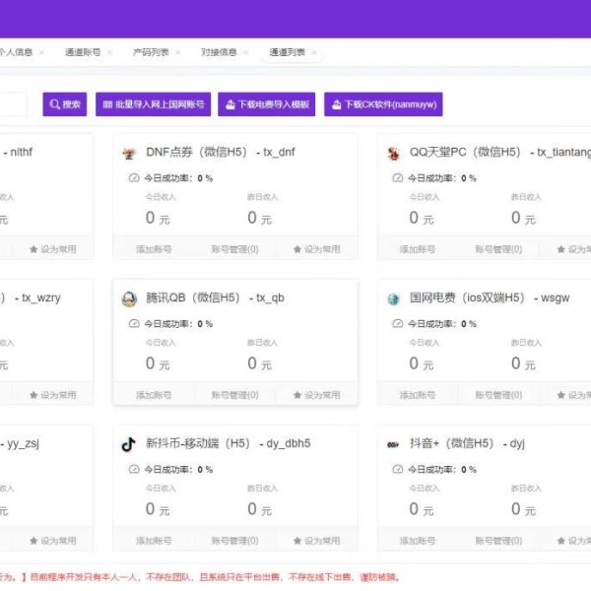Image resolution: width=591 pixels, height=591 pixels.
Task: Click 下载电费导入模板 button
Action: pos(267,104)
